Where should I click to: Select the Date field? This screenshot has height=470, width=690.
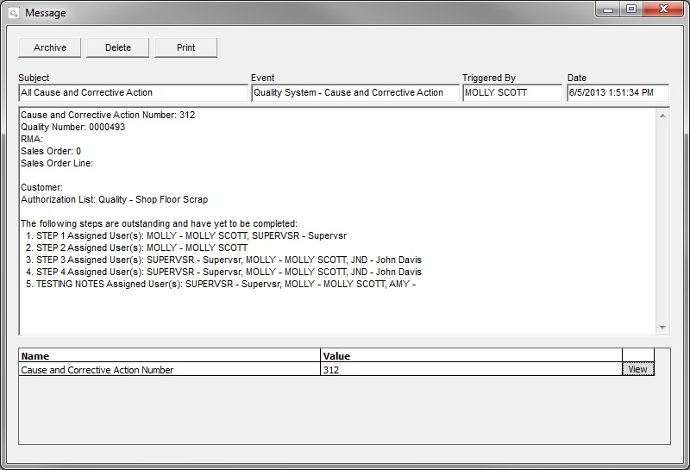pyautogui.click(x=618, y=93)
